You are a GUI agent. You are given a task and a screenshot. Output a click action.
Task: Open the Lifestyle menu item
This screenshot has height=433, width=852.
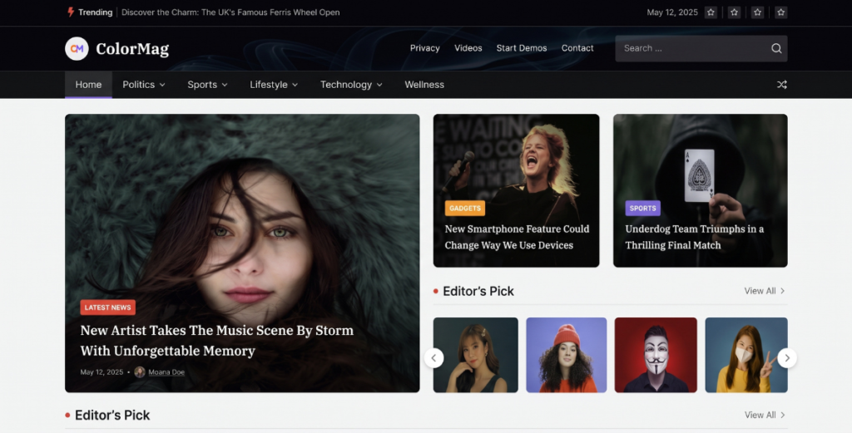click(269, 85)
